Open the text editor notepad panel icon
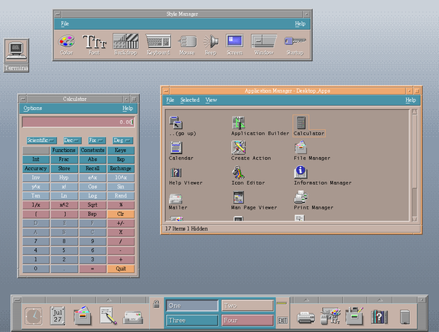The height and width of the screenshot is (332, 439). click(x=108, y=316)
